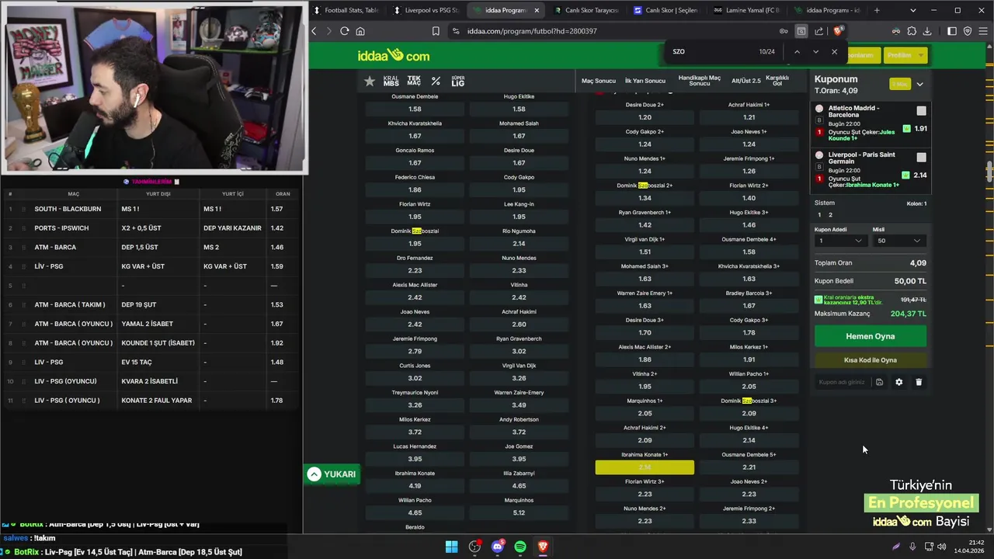Click Ibrahima Konate 1+ highlighted odds
This screenshot has height=559, width=994.
coord(645,467)
